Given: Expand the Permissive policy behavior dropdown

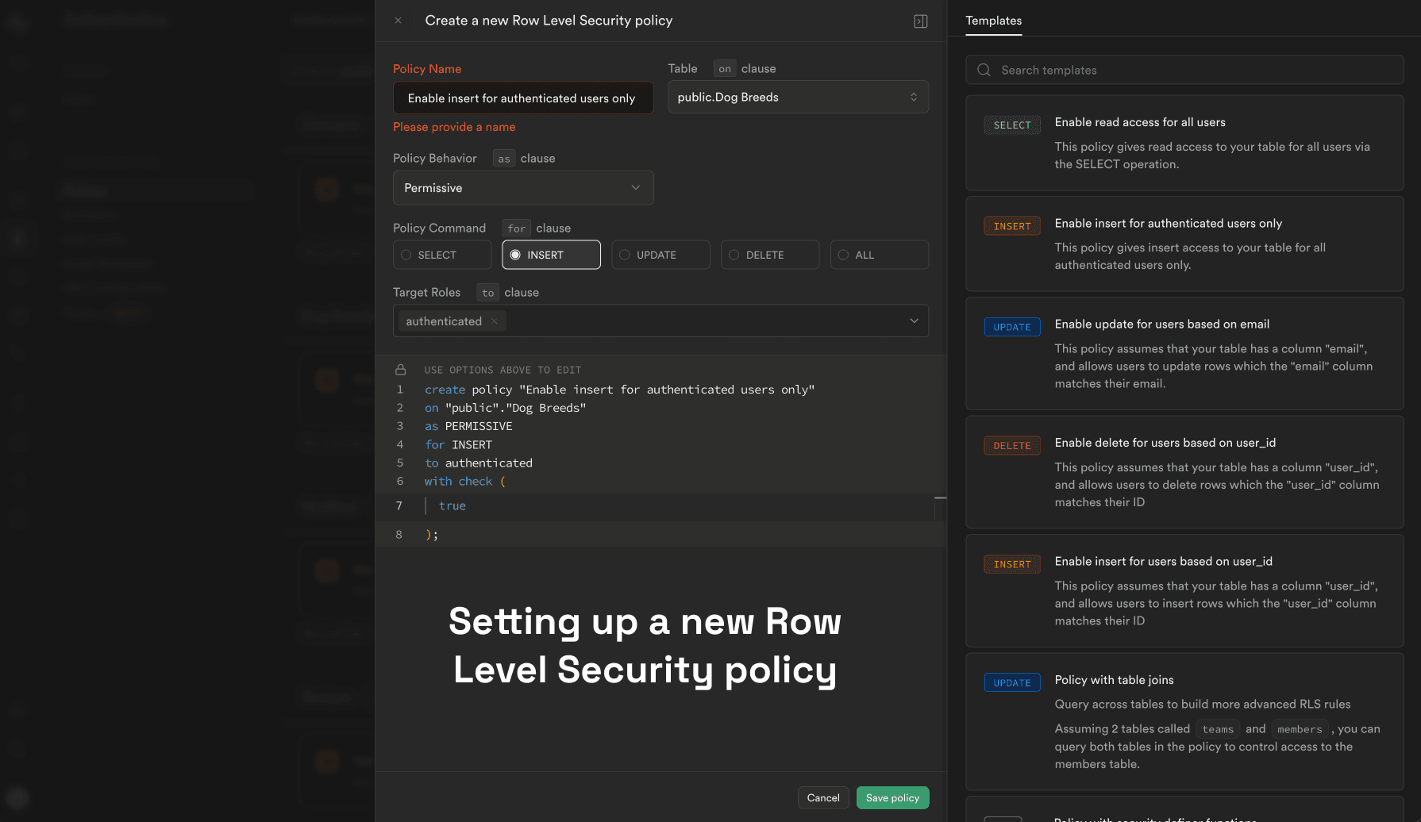Looking at the screenshot, I should pos(522,188).
